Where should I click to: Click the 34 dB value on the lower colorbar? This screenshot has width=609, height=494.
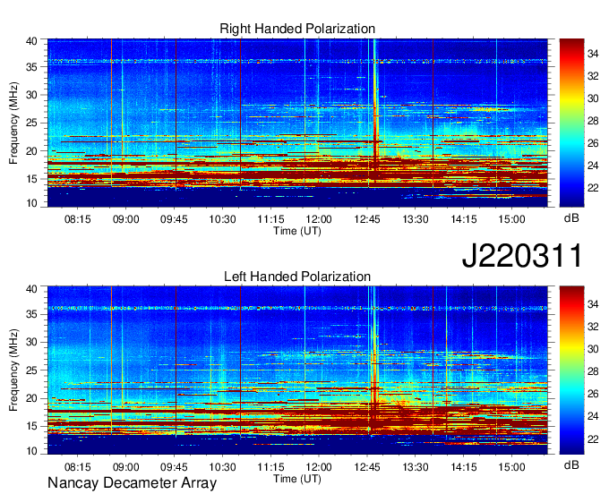tap(593, 304)
